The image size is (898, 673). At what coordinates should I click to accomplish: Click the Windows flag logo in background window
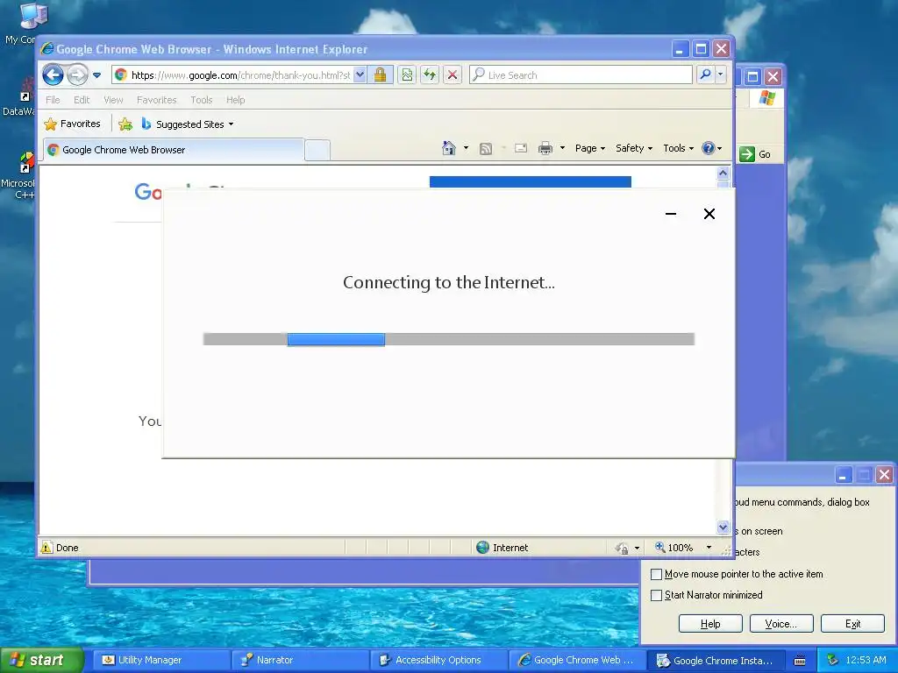point(766,98)
